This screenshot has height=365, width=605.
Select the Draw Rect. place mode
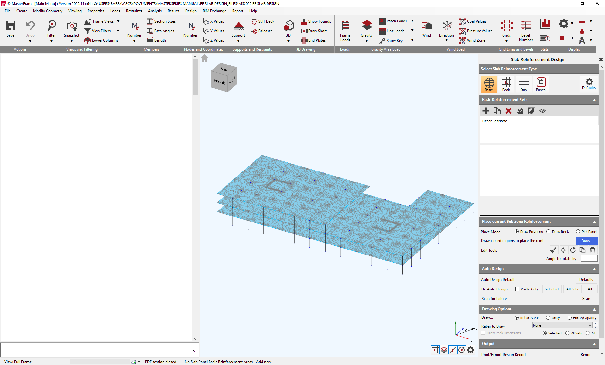(x=548, y=232)
